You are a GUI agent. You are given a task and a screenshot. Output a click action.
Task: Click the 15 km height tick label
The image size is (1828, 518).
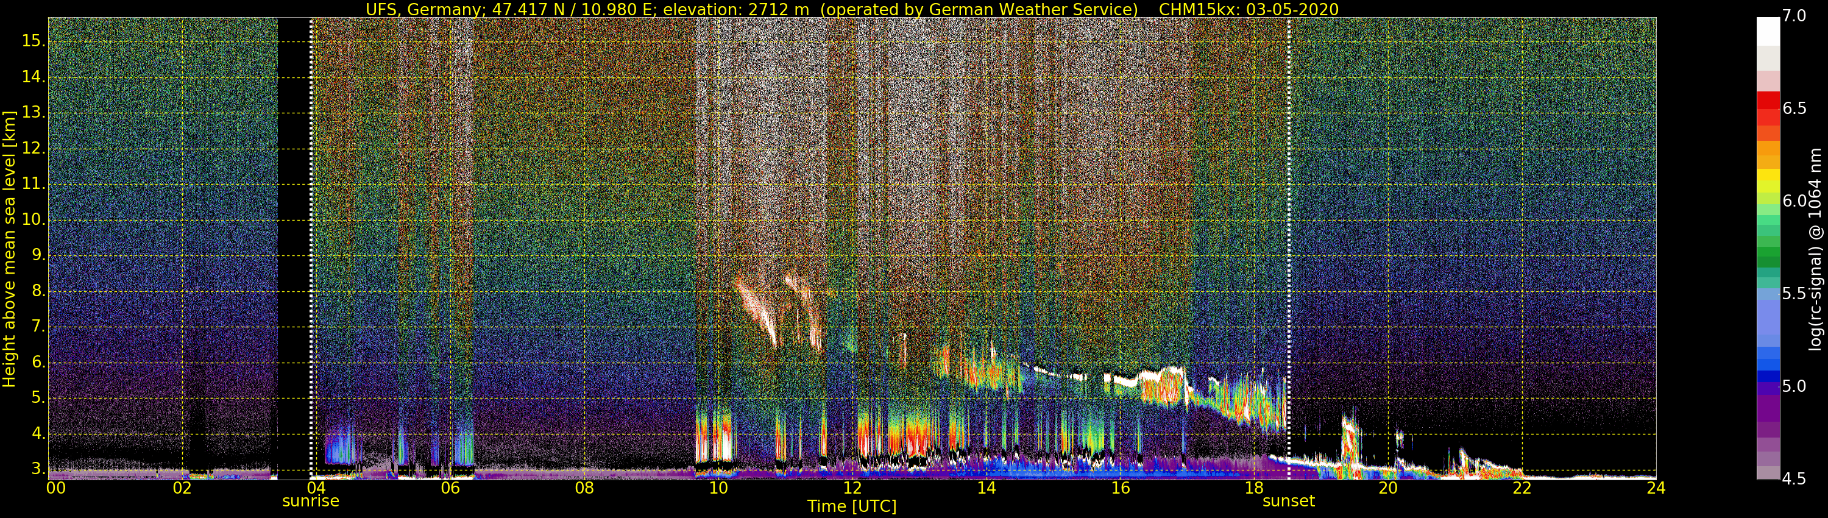(x=33, y=41)
